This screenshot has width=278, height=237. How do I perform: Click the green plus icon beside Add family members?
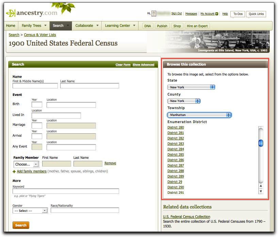(14, 171)
